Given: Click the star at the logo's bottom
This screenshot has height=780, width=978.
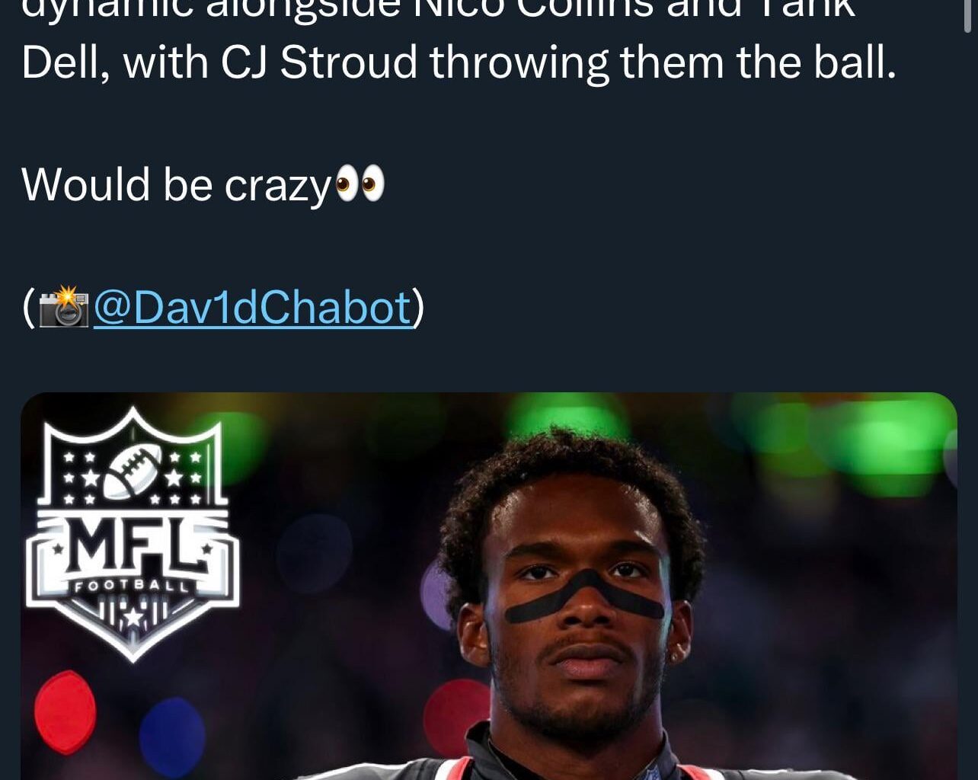Looking at the screenshot, I should (133, 616).
